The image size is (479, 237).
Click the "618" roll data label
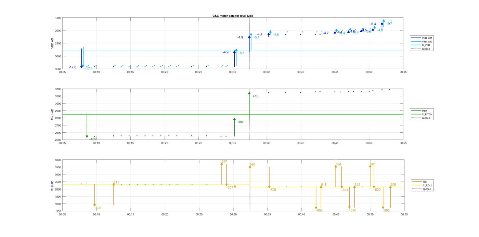tap(324, 185)
